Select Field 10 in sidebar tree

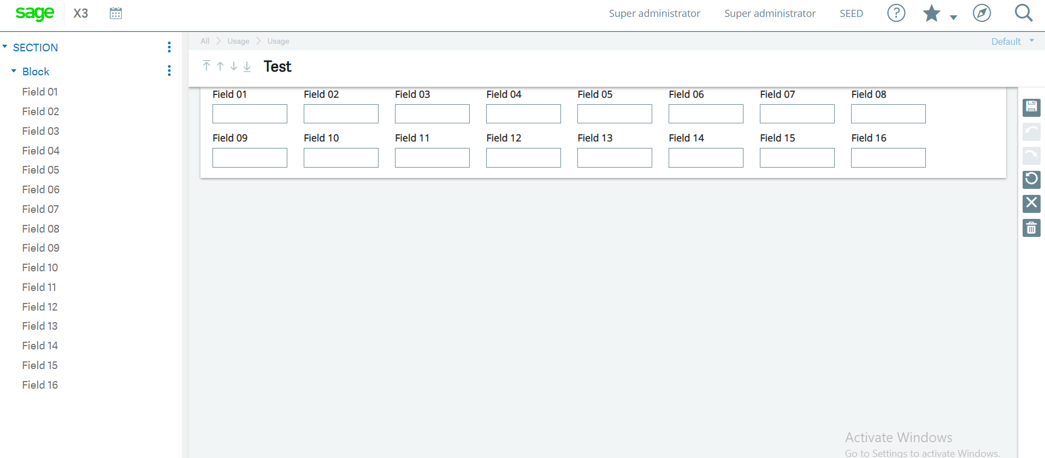click(x=40, y=267)
